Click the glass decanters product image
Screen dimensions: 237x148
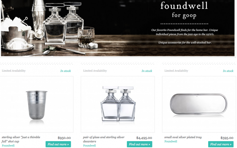[x=118, y=104]
